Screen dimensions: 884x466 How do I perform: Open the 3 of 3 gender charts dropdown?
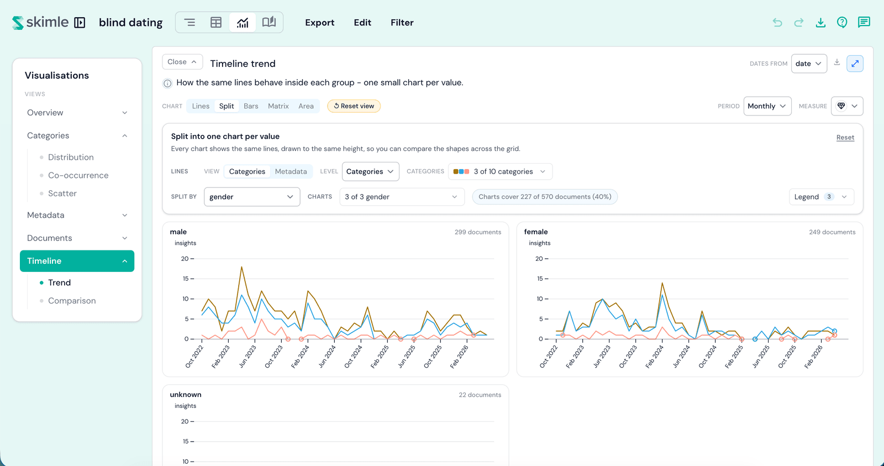(402, 197)
